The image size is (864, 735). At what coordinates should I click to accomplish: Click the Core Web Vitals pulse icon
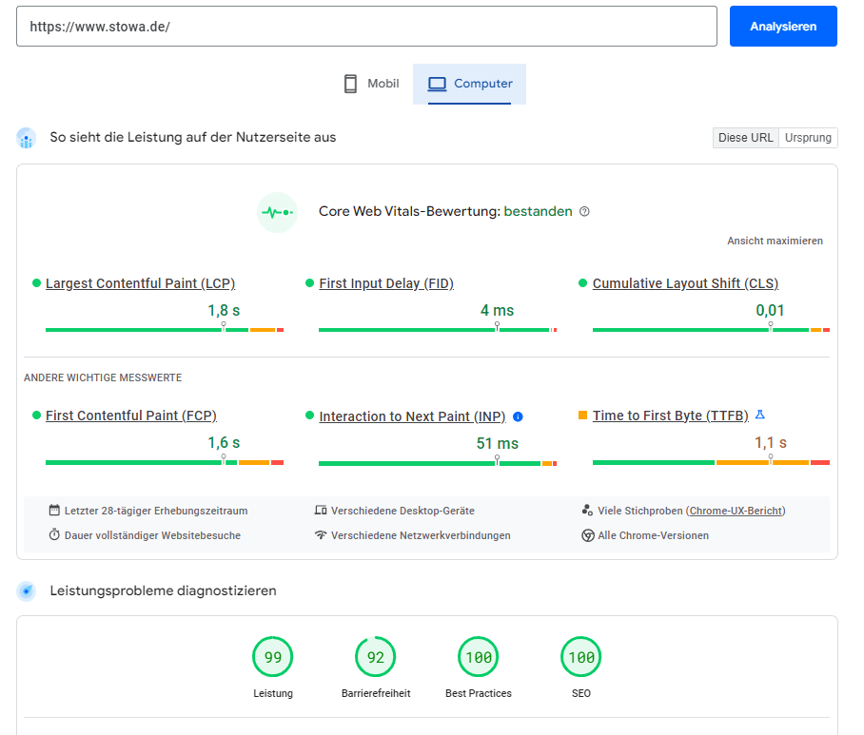(x=277, y=212)
